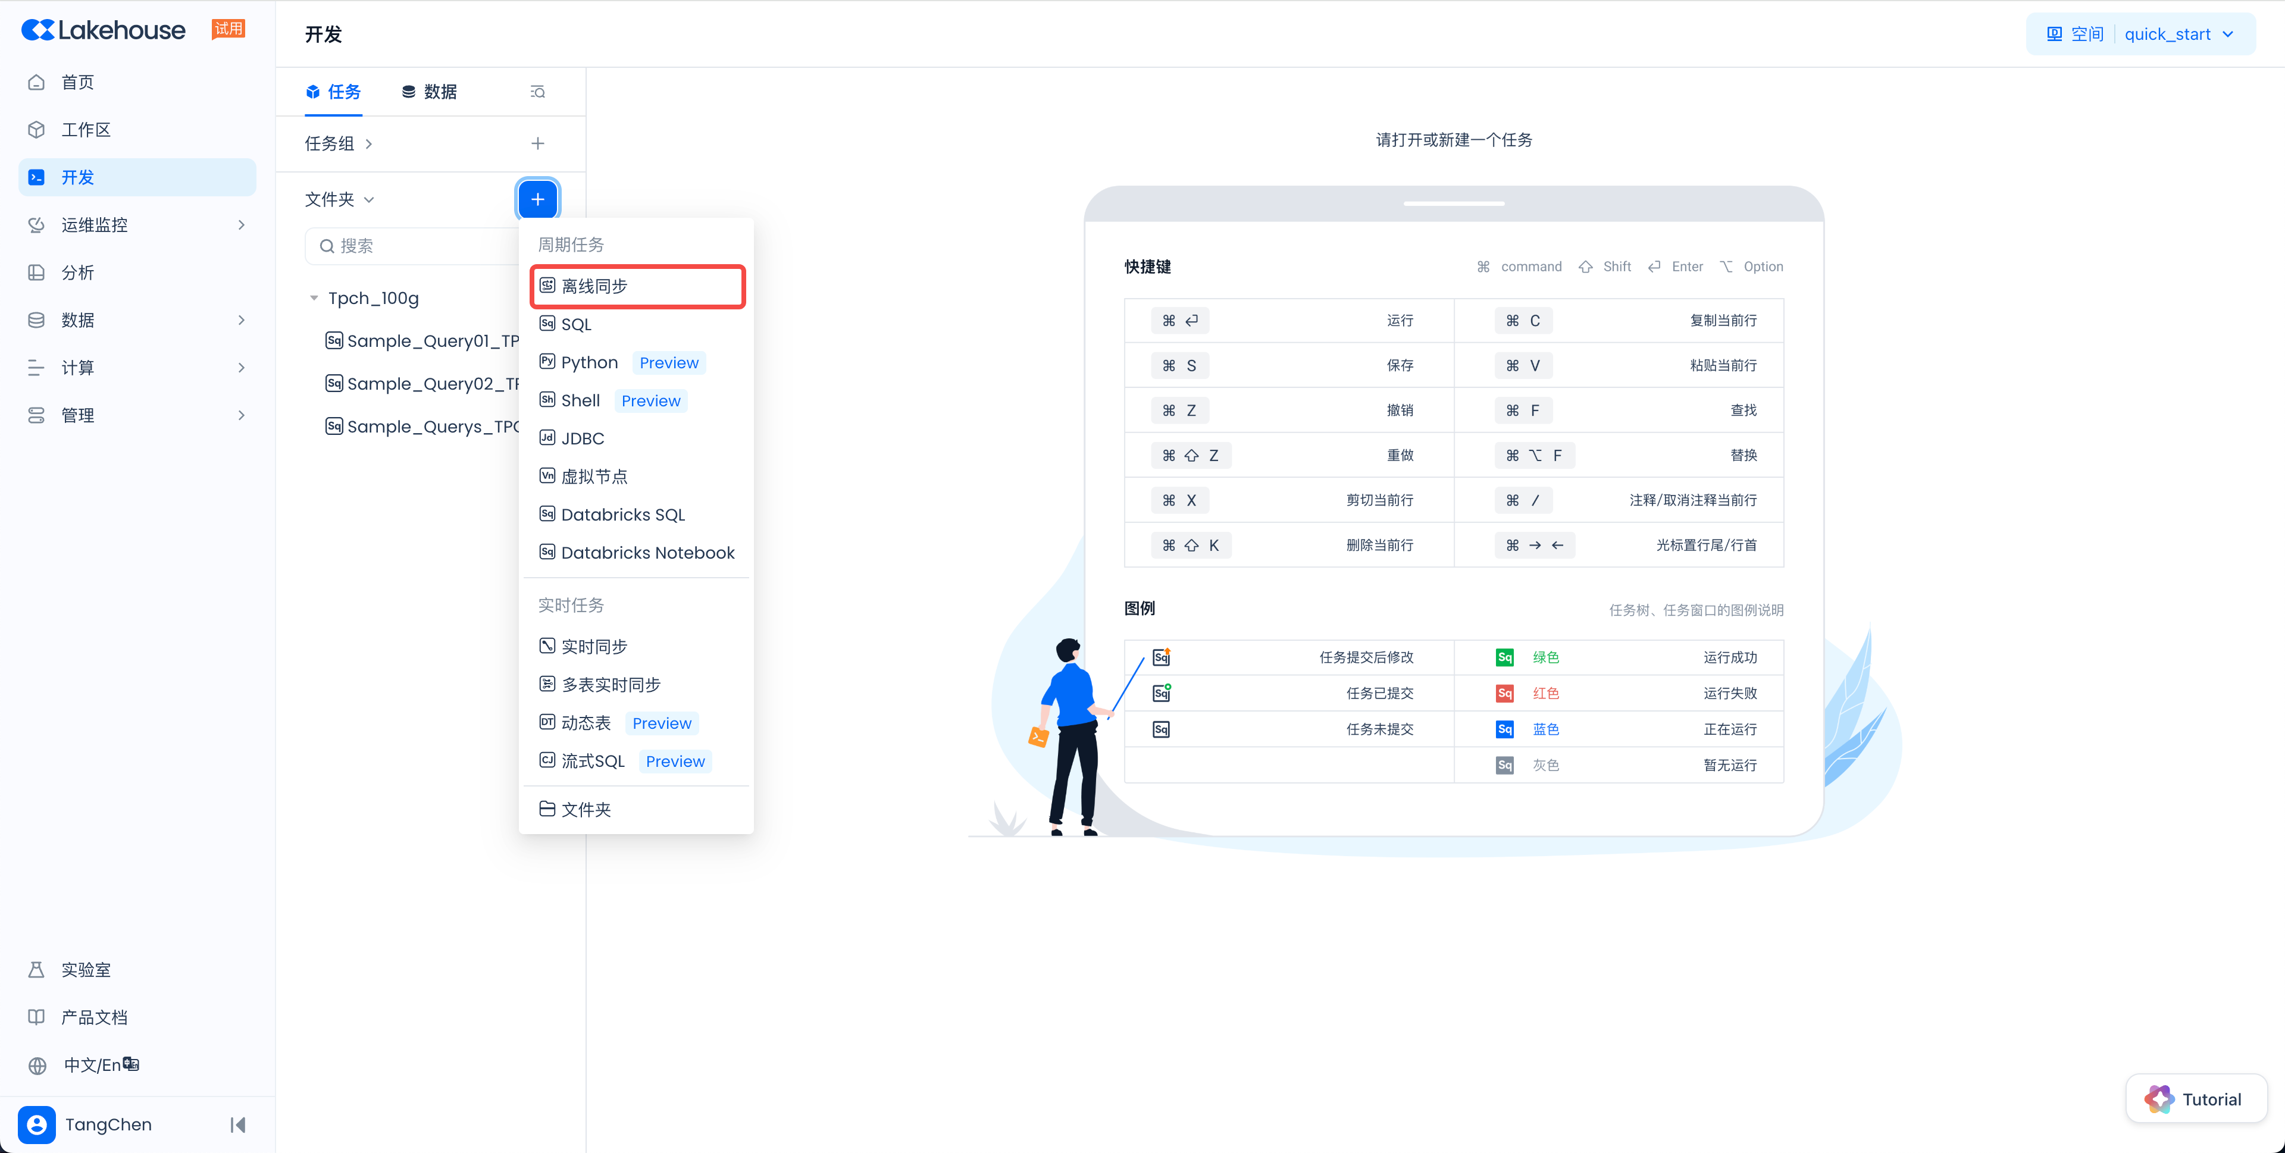The width and height of the screenshot is (2285, 1153).
Task: Collapse the Tpch_100g folder tree
Action: pos(314,298)
